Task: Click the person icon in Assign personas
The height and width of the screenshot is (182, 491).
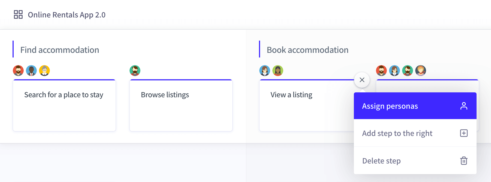Action: point(464,106)
